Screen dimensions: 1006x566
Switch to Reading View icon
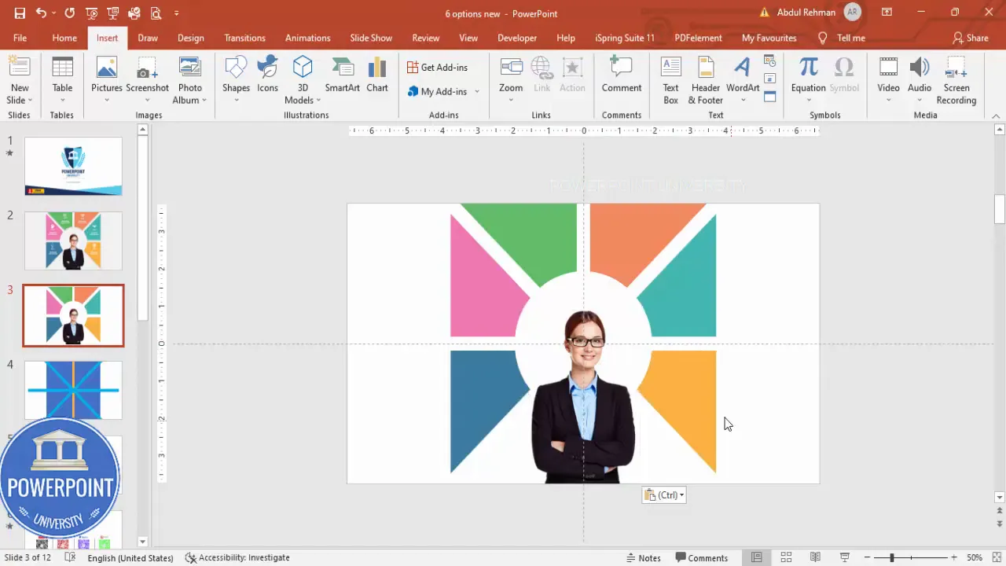pos(815,557)
